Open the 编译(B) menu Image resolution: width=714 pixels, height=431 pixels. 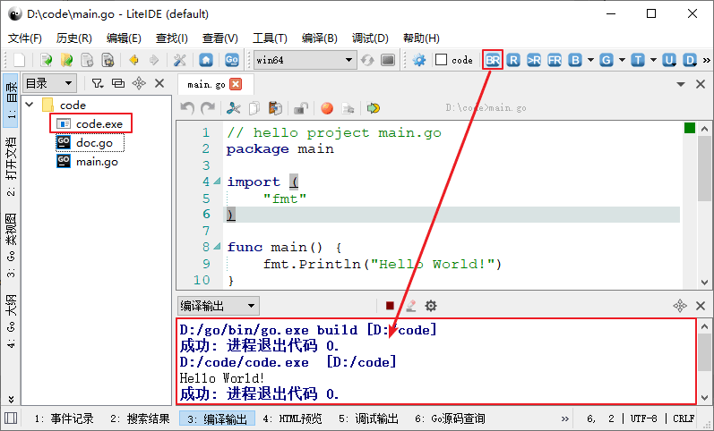[x=319, y=38]
